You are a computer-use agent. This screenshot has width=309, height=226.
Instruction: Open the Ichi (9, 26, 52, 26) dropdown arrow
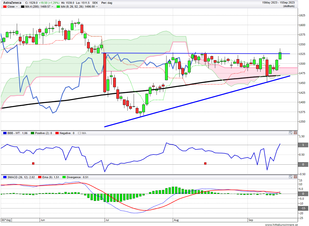[97, 7]
